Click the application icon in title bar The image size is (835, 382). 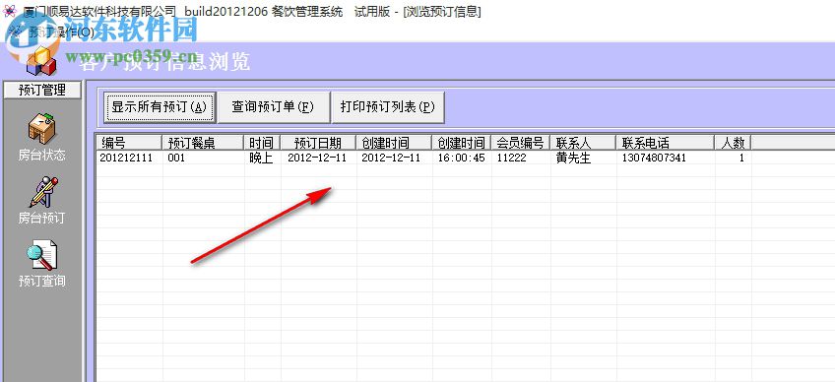click(x=9, y=11)
